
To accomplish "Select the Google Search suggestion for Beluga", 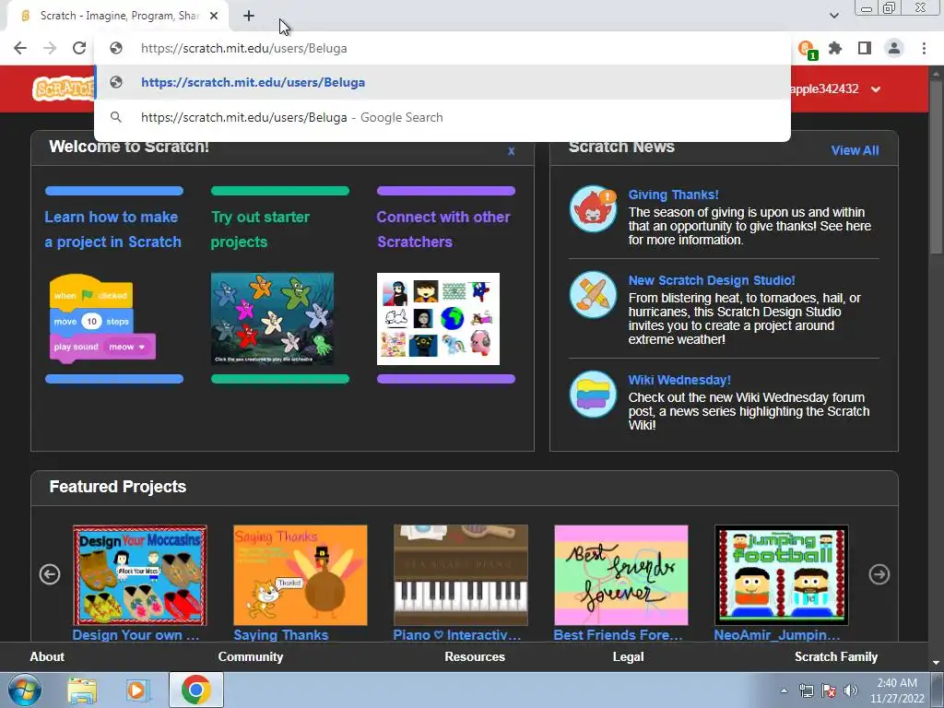I will pos(442,117).
